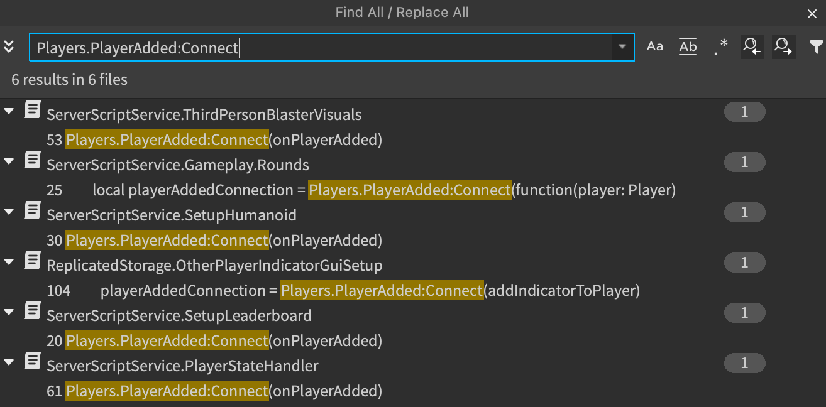Go to the previous search result
This screenshot has width=826, height=407.
752,46
